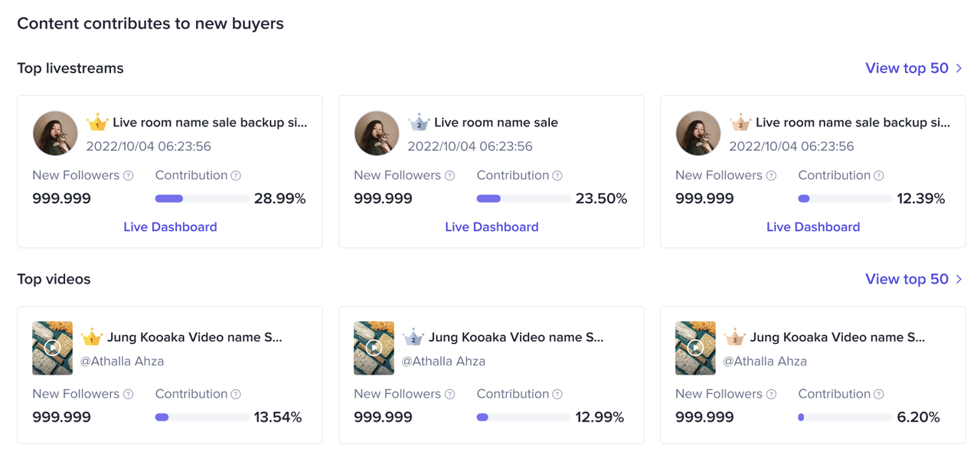Click bronze crown icon on third livestream card
The height and width of the screenshot is (465, 980).
(740, 123)
